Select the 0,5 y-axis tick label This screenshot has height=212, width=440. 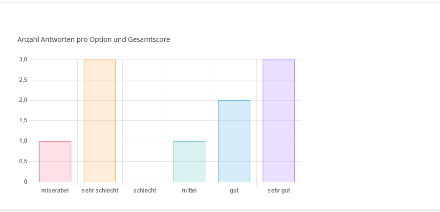23,161
